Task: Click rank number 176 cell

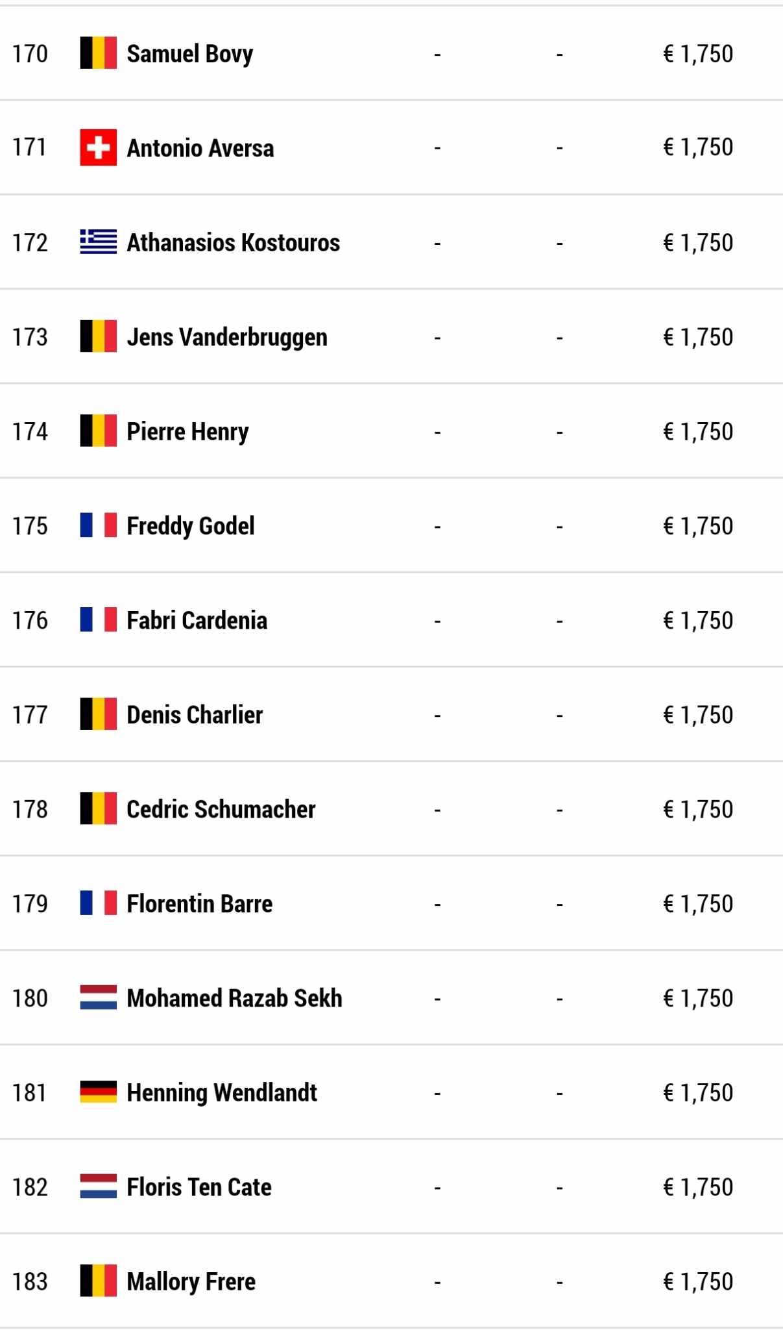Action: click(30, 620)
